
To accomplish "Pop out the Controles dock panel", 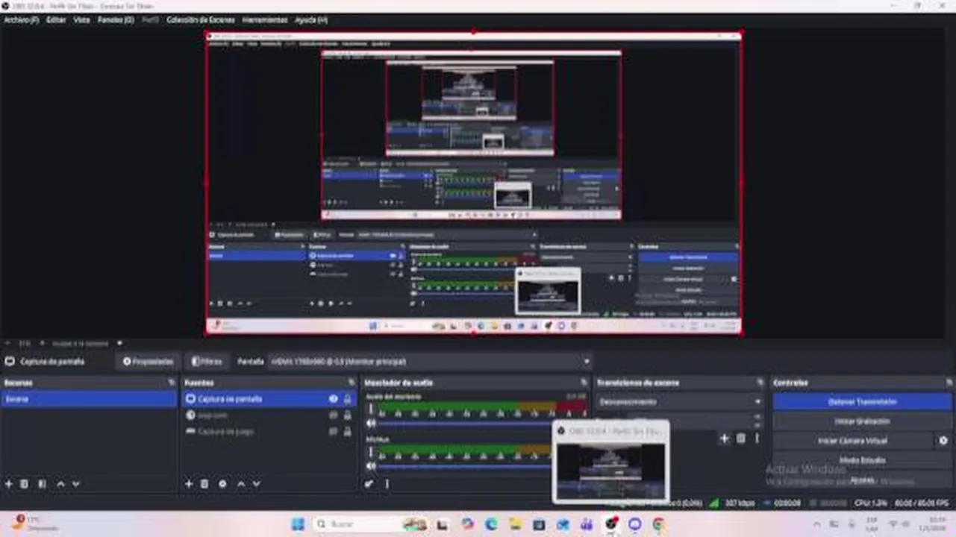I will point(950,383).
